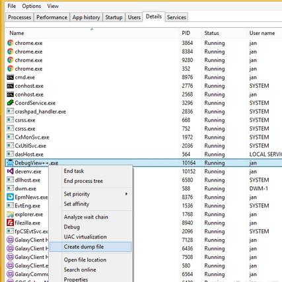Select the EpmNews.exe process icon
Image resolution: width=282 pixels, height=282 pixels.
[x=10, y=197]
